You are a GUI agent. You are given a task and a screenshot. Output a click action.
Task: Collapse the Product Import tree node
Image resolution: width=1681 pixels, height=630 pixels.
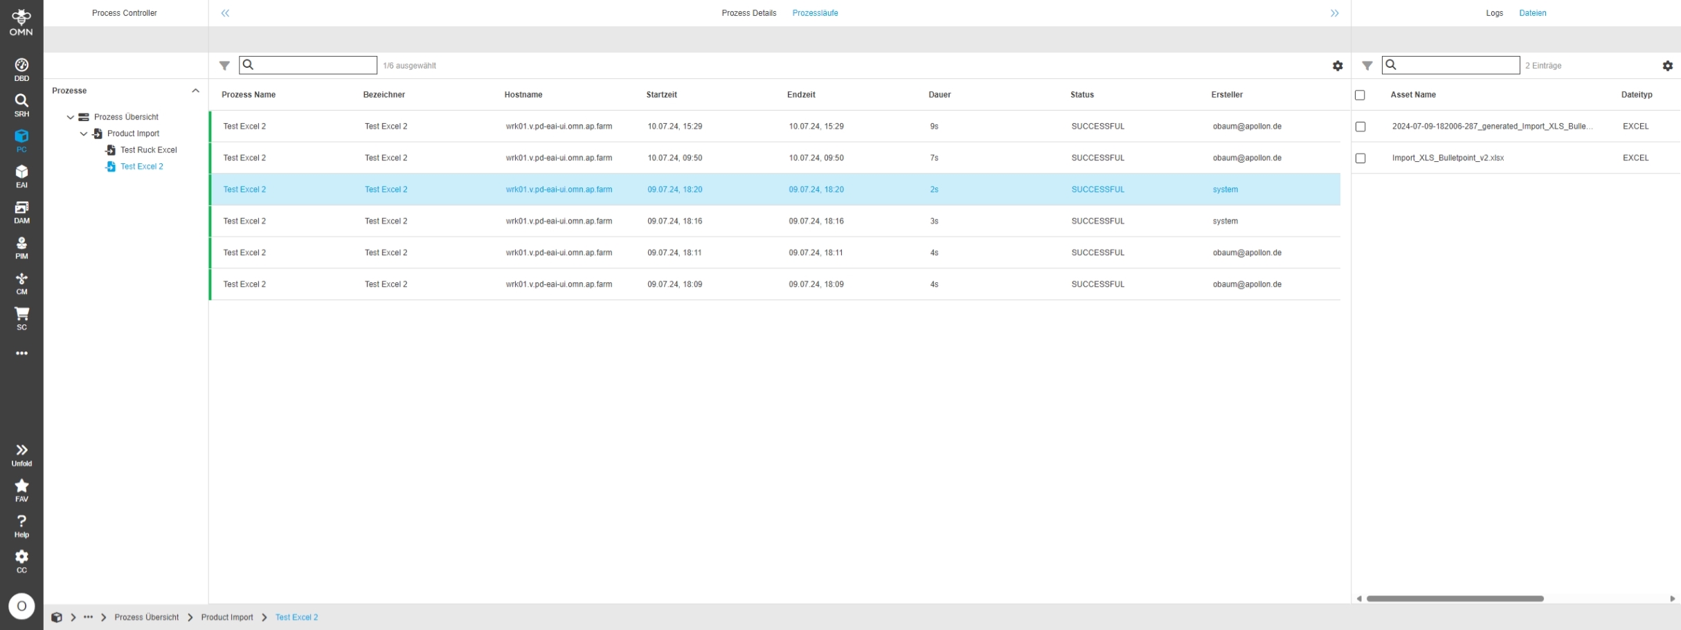[x=84, y=133]
